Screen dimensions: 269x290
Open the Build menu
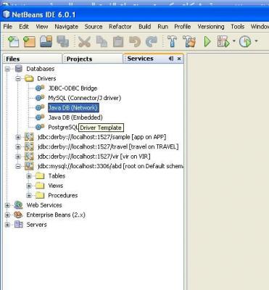pos(144,27)
